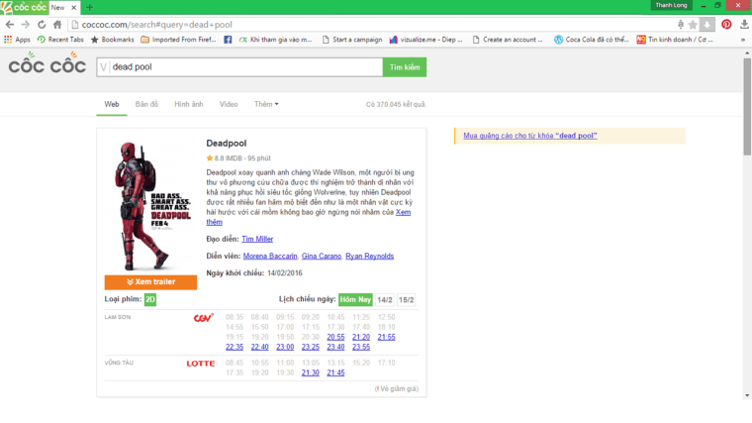Open a new browser tab

(90, 7)
